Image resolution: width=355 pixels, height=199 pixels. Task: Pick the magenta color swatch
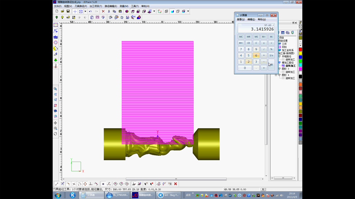coord(301,69)
